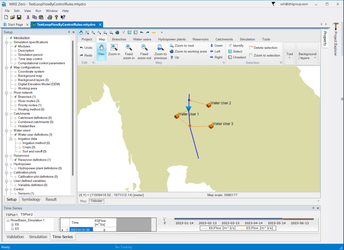This screenshot has height=250, width=344.
Task: Click the yellow ruler quick toolbar icon
Action: tap(153, 32)
